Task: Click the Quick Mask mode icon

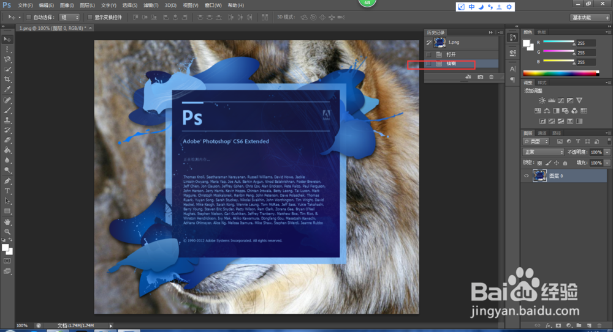Action: point(7,260)
